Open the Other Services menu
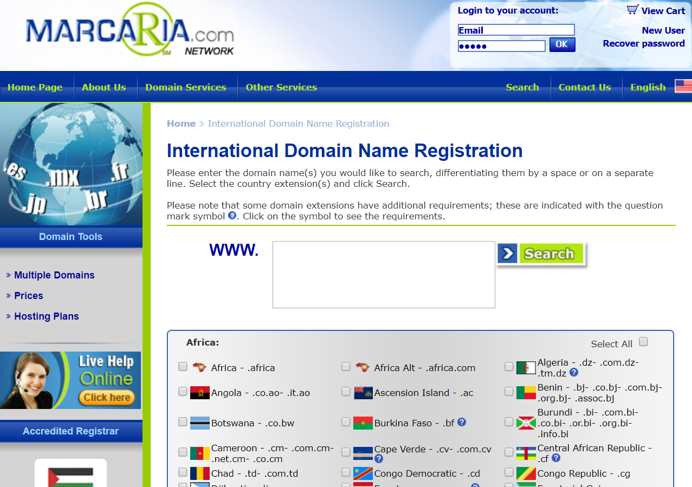The width and height of the screenshot is (692, 487). (x=281, y=87)
